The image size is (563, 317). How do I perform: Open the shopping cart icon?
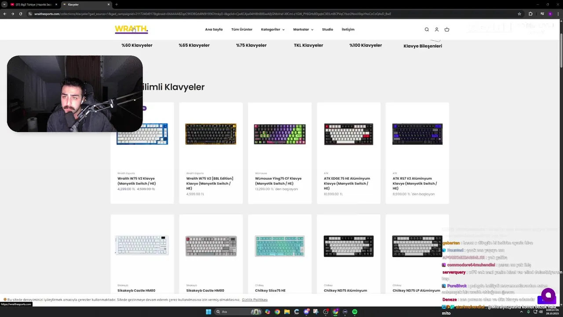(x=447, y=29)
